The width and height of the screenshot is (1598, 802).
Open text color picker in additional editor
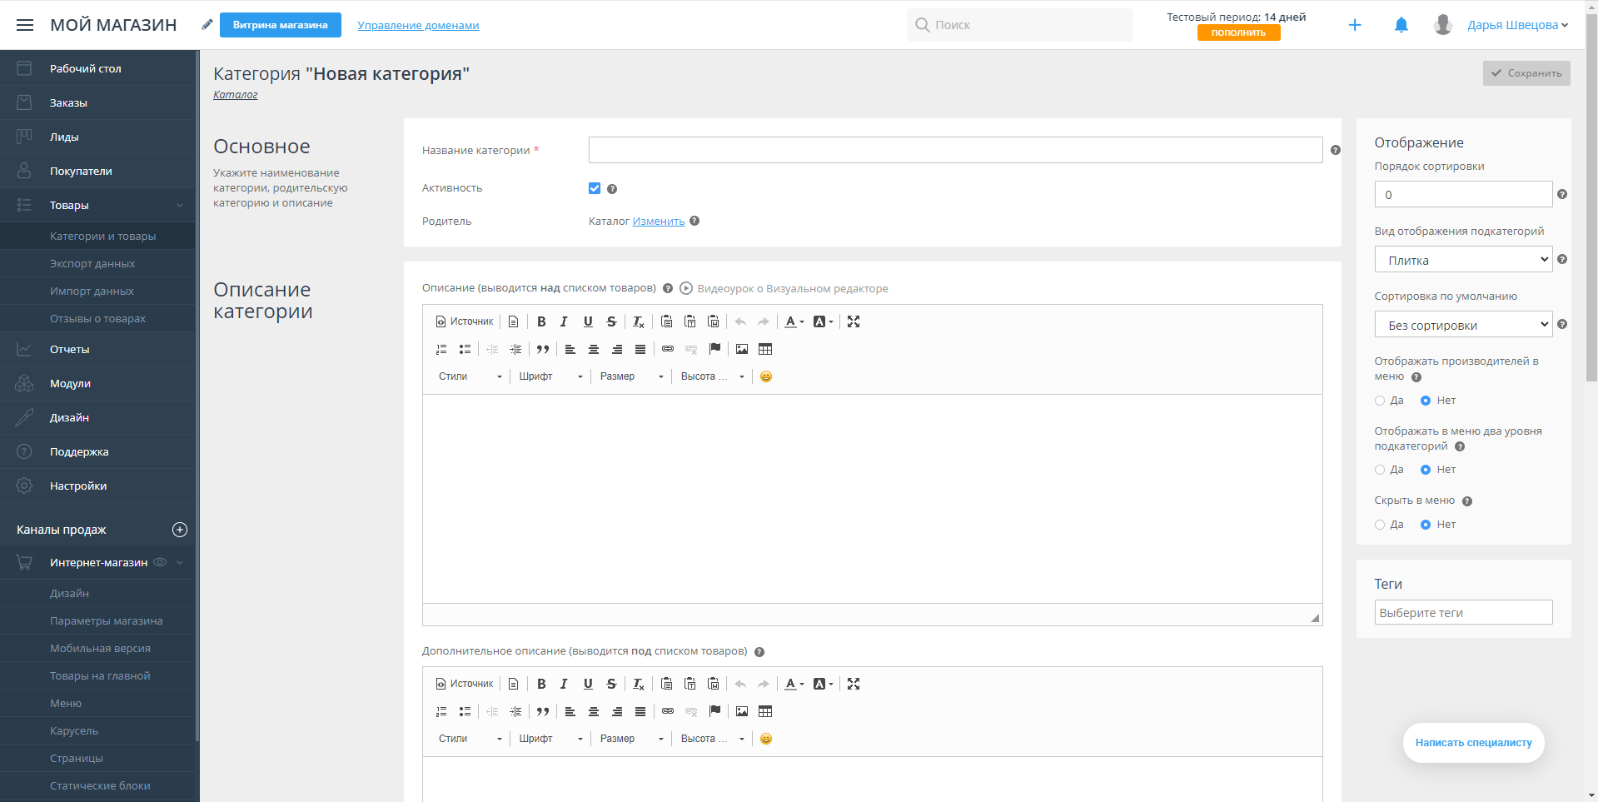click(x=794, y=684)
